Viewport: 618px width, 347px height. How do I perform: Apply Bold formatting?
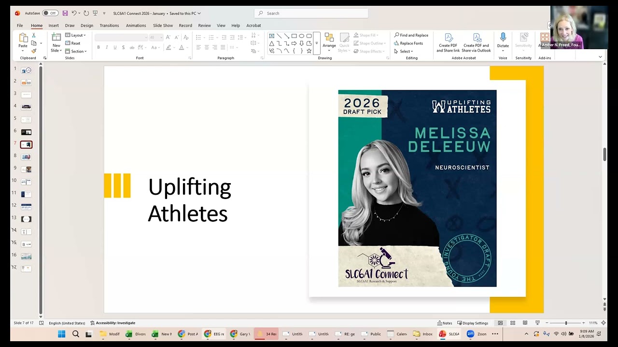[x=98, y=47]
